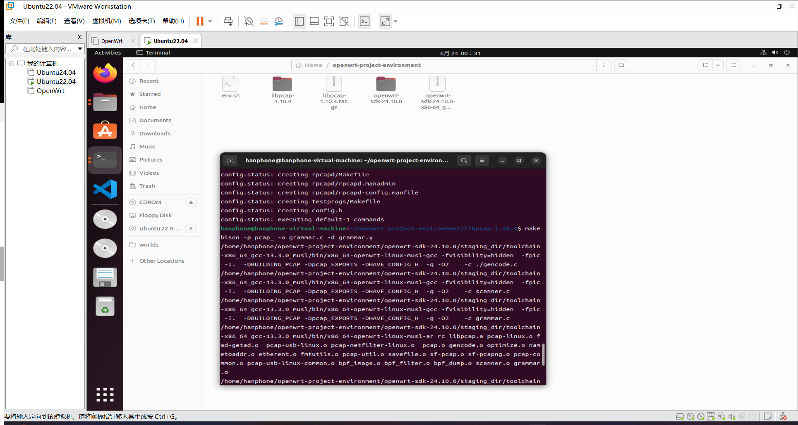Screen dimensions: 798x425
Task: Open the VMware console view icon
Action: coord(364,21)
